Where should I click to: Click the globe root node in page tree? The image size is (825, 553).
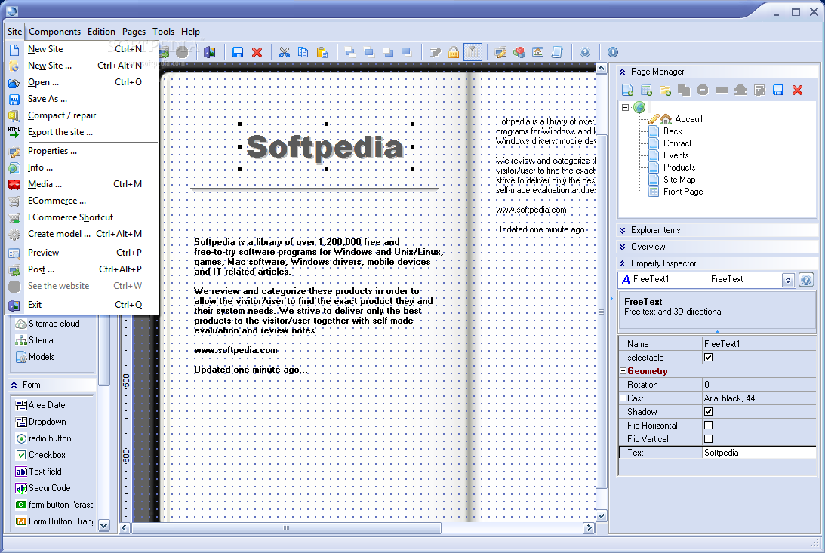point(639,107)
